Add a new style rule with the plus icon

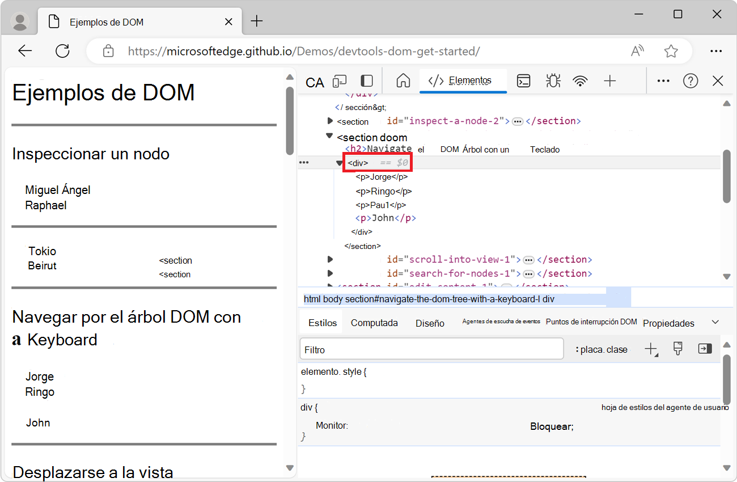(651, 349)
